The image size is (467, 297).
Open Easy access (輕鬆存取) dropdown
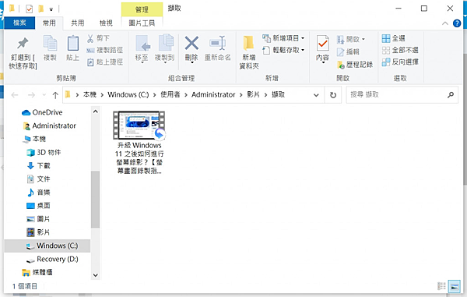(x=283, y=50)
